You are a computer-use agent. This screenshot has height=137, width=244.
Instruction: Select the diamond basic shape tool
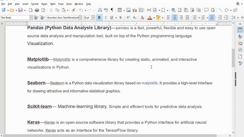(x=226, y=10)
